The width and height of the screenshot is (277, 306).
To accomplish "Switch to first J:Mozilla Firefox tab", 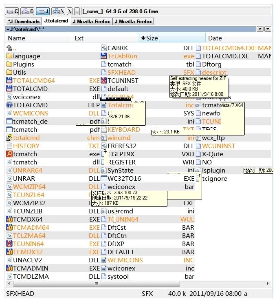I will 91,22.
